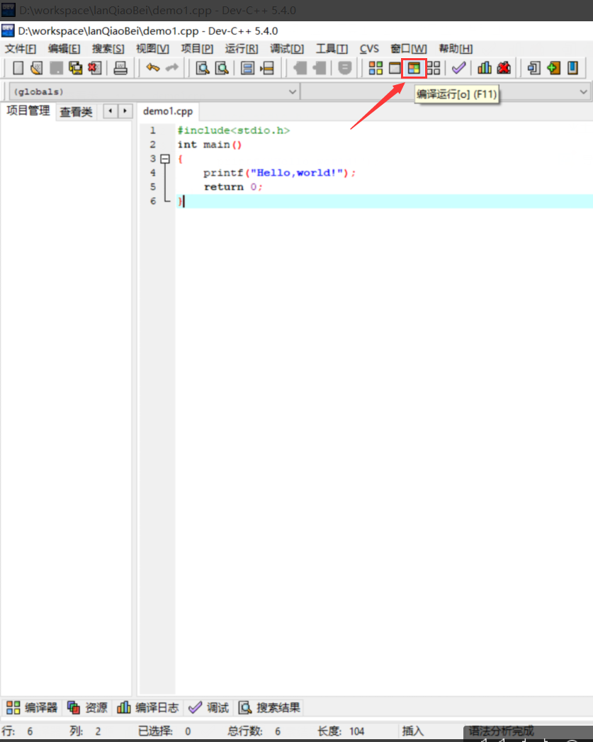Viewport: 593px width, 742px height.
Task: Click the Compile & Run toolbar icon
Action: tap(413, 68)
